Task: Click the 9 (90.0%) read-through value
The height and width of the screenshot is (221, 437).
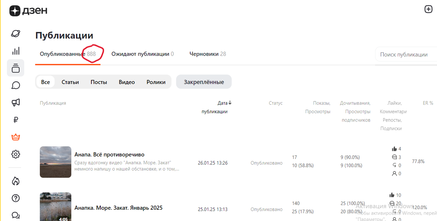Action: [350, 157]
